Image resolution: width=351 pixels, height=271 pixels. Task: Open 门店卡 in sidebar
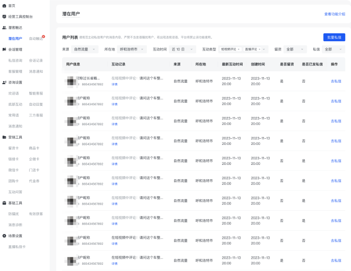tap(34, 170)
